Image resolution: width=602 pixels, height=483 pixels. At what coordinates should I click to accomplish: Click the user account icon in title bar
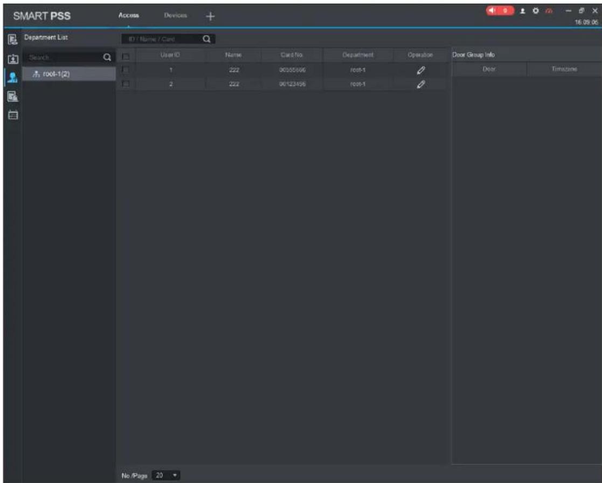[523, 11]
